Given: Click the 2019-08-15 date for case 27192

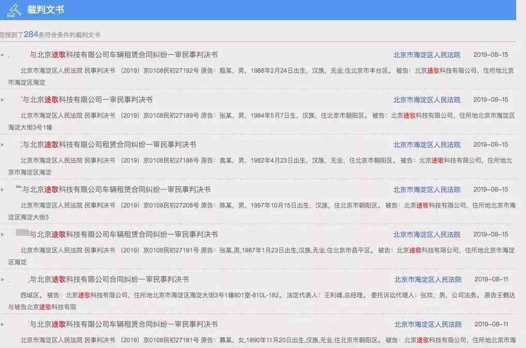Looking at the screenshot, I should (490, 55).
